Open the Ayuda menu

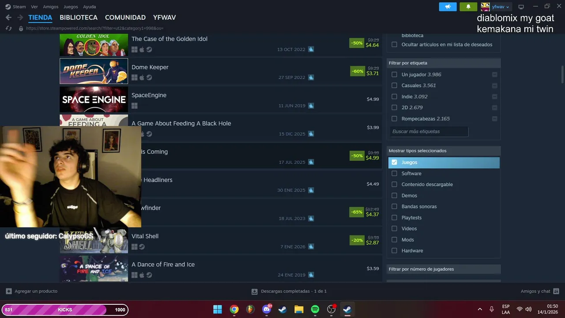point(90,7)
